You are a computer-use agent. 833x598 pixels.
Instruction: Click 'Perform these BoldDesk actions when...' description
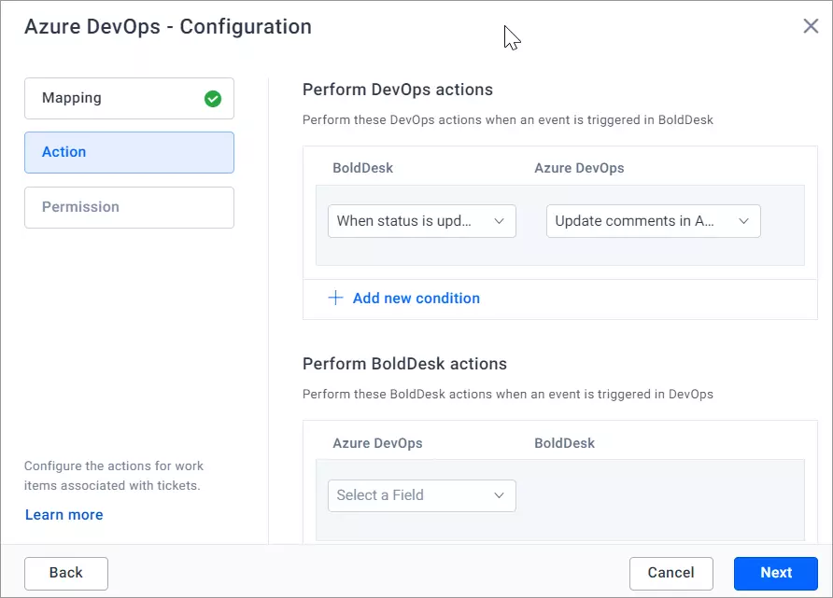pyautogui.click(x=507, y=395)
